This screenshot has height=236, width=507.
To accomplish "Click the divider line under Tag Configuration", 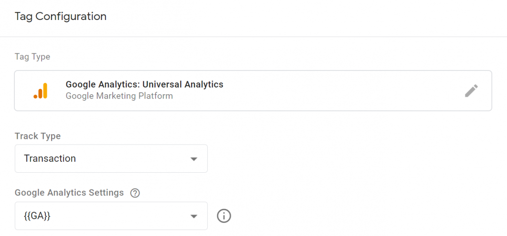I will pos(253,37).
